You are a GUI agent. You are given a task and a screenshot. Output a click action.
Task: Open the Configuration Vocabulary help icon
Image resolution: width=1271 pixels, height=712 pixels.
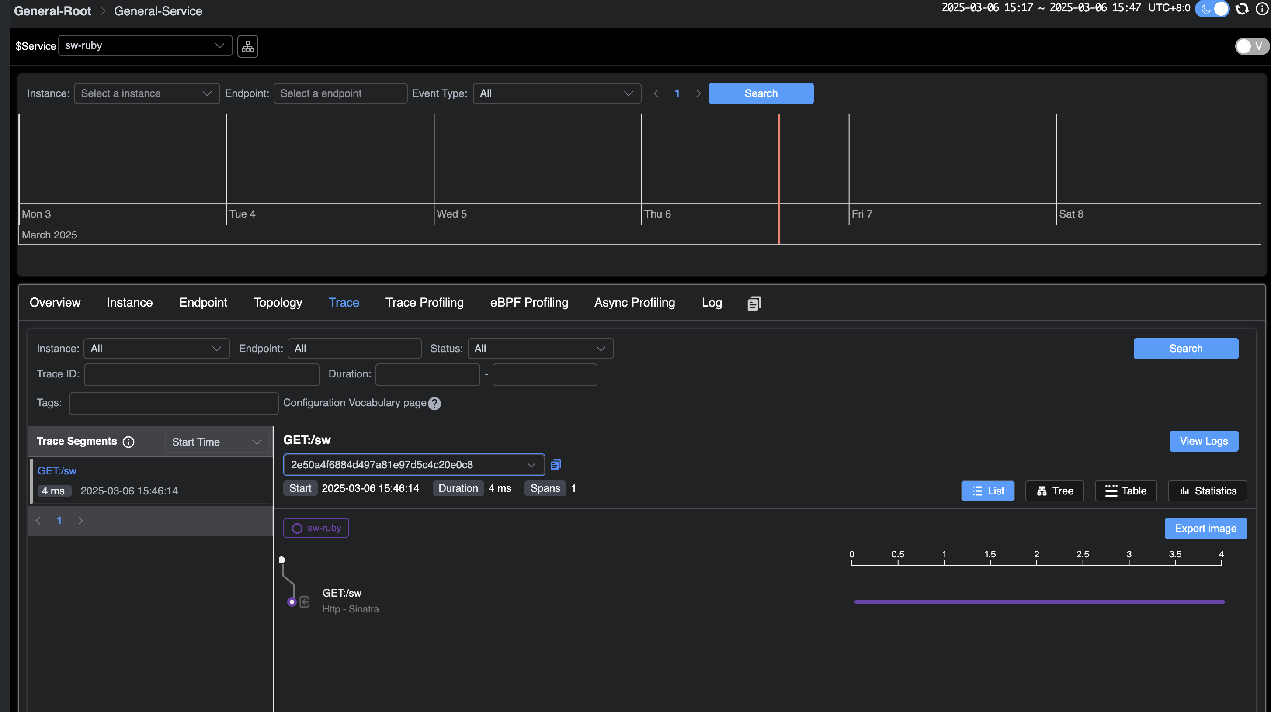coord(434,403)
